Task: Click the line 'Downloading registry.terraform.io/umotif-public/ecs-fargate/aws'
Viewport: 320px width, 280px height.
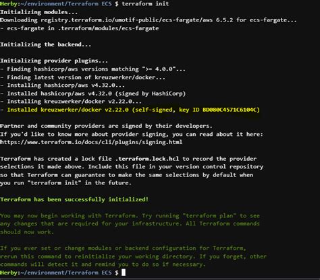Action: (x=149, y=20)
